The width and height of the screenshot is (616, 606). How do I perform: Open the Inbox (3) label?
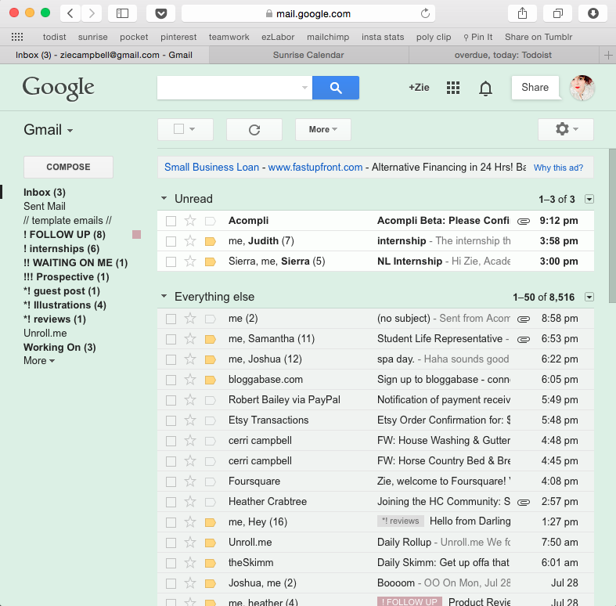45,192
